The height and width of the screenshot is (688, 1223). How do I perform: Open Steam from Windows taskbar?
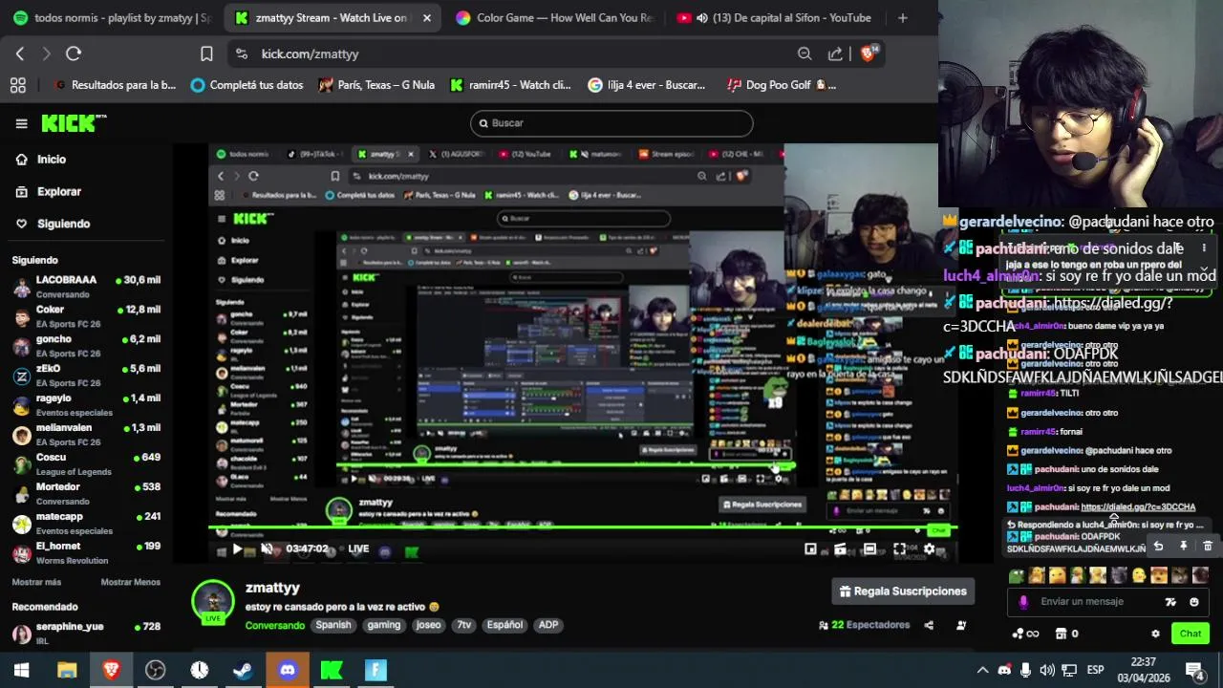pos(243,670)
